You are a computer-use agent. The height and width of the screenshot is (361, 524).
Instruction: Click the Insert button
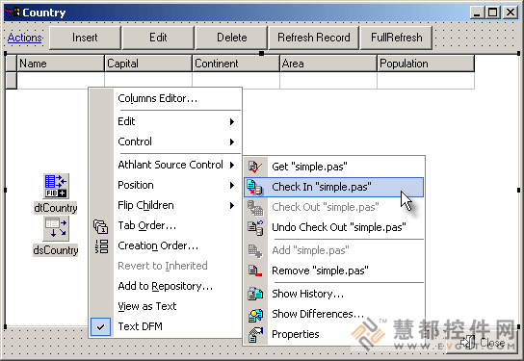(85, 38)
